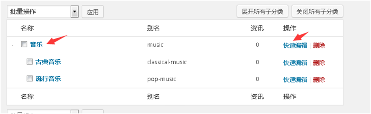The width and height of the screenshot is (371, 114).
Task: Click 快速编辑 for the music row
Action: (295, 46)
